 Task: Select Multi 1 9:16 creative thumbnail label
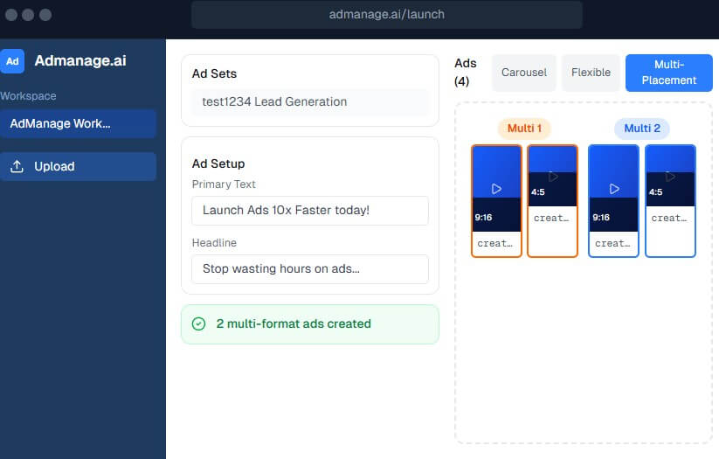495,243
